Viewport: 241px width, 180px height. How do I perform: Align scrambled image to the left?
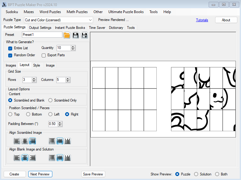coord(17,141)
